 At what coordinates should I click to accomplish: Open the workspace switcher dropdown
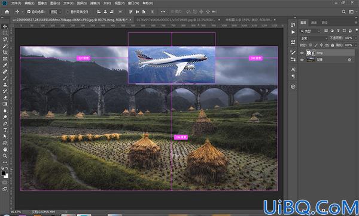click(x=351, y=12)
